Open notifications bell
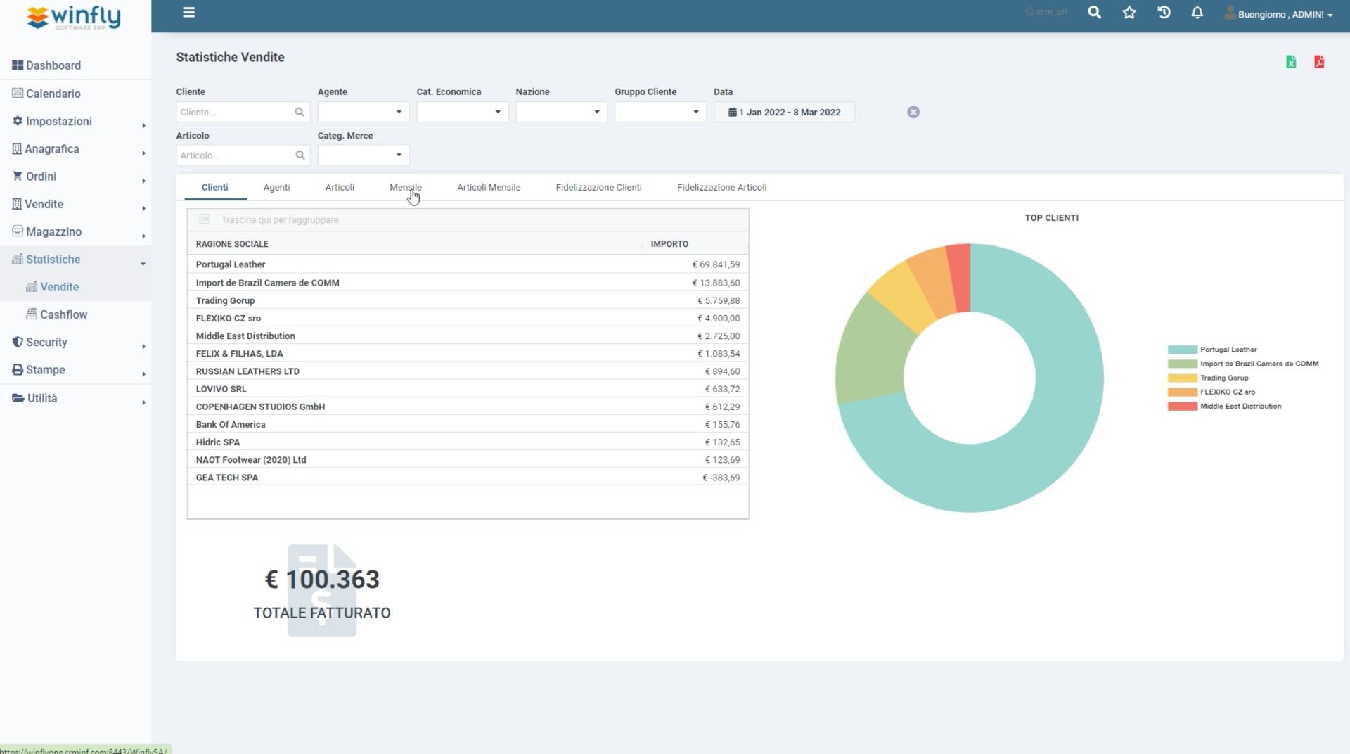This screenshot has height=754, width=1350. click(1197, 13)
